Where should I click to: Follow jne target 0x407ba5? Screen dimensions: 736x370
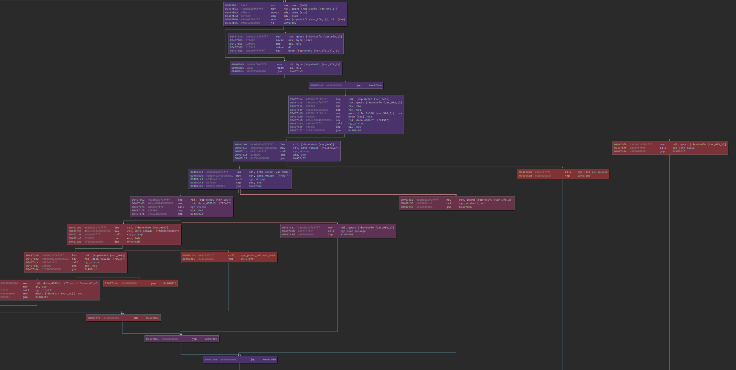[296, 71]
